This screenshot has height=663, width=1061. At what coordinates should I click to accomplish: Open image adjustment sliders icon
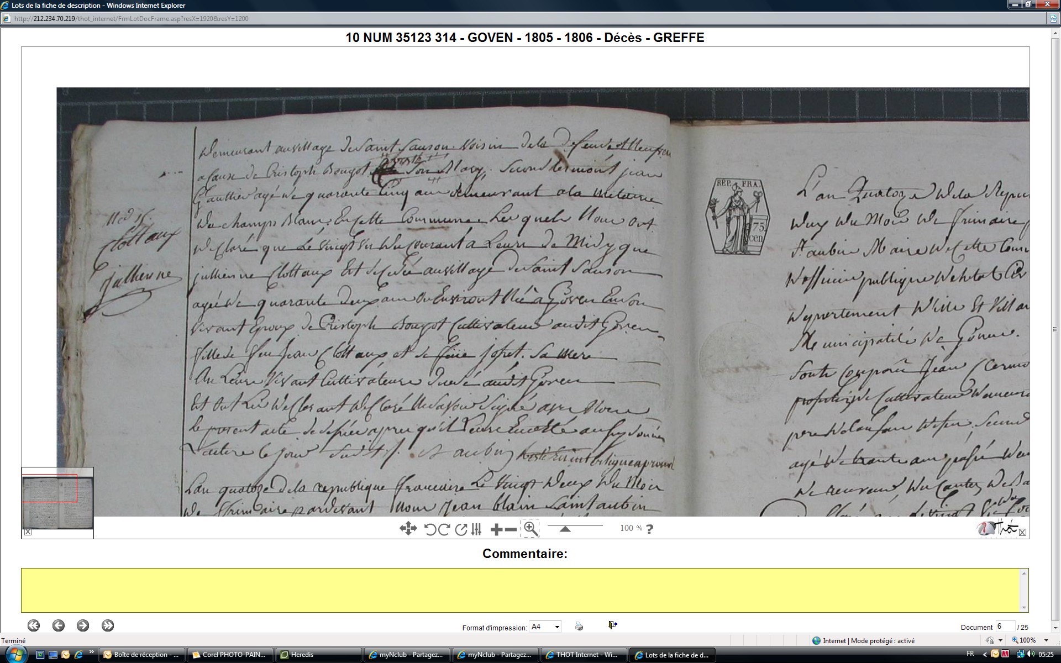tap(476, 529)
